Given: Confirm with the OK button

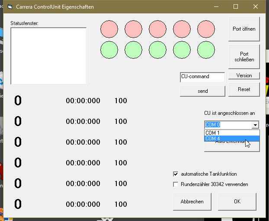Looking at the screenshot, I should point(237,202).
